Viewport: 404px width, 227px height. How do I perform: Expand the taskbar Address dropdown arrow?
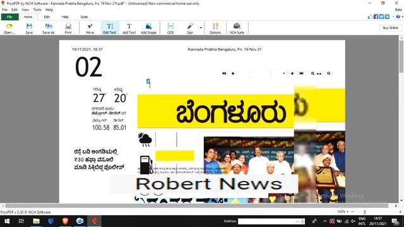(x=297, y=221)
